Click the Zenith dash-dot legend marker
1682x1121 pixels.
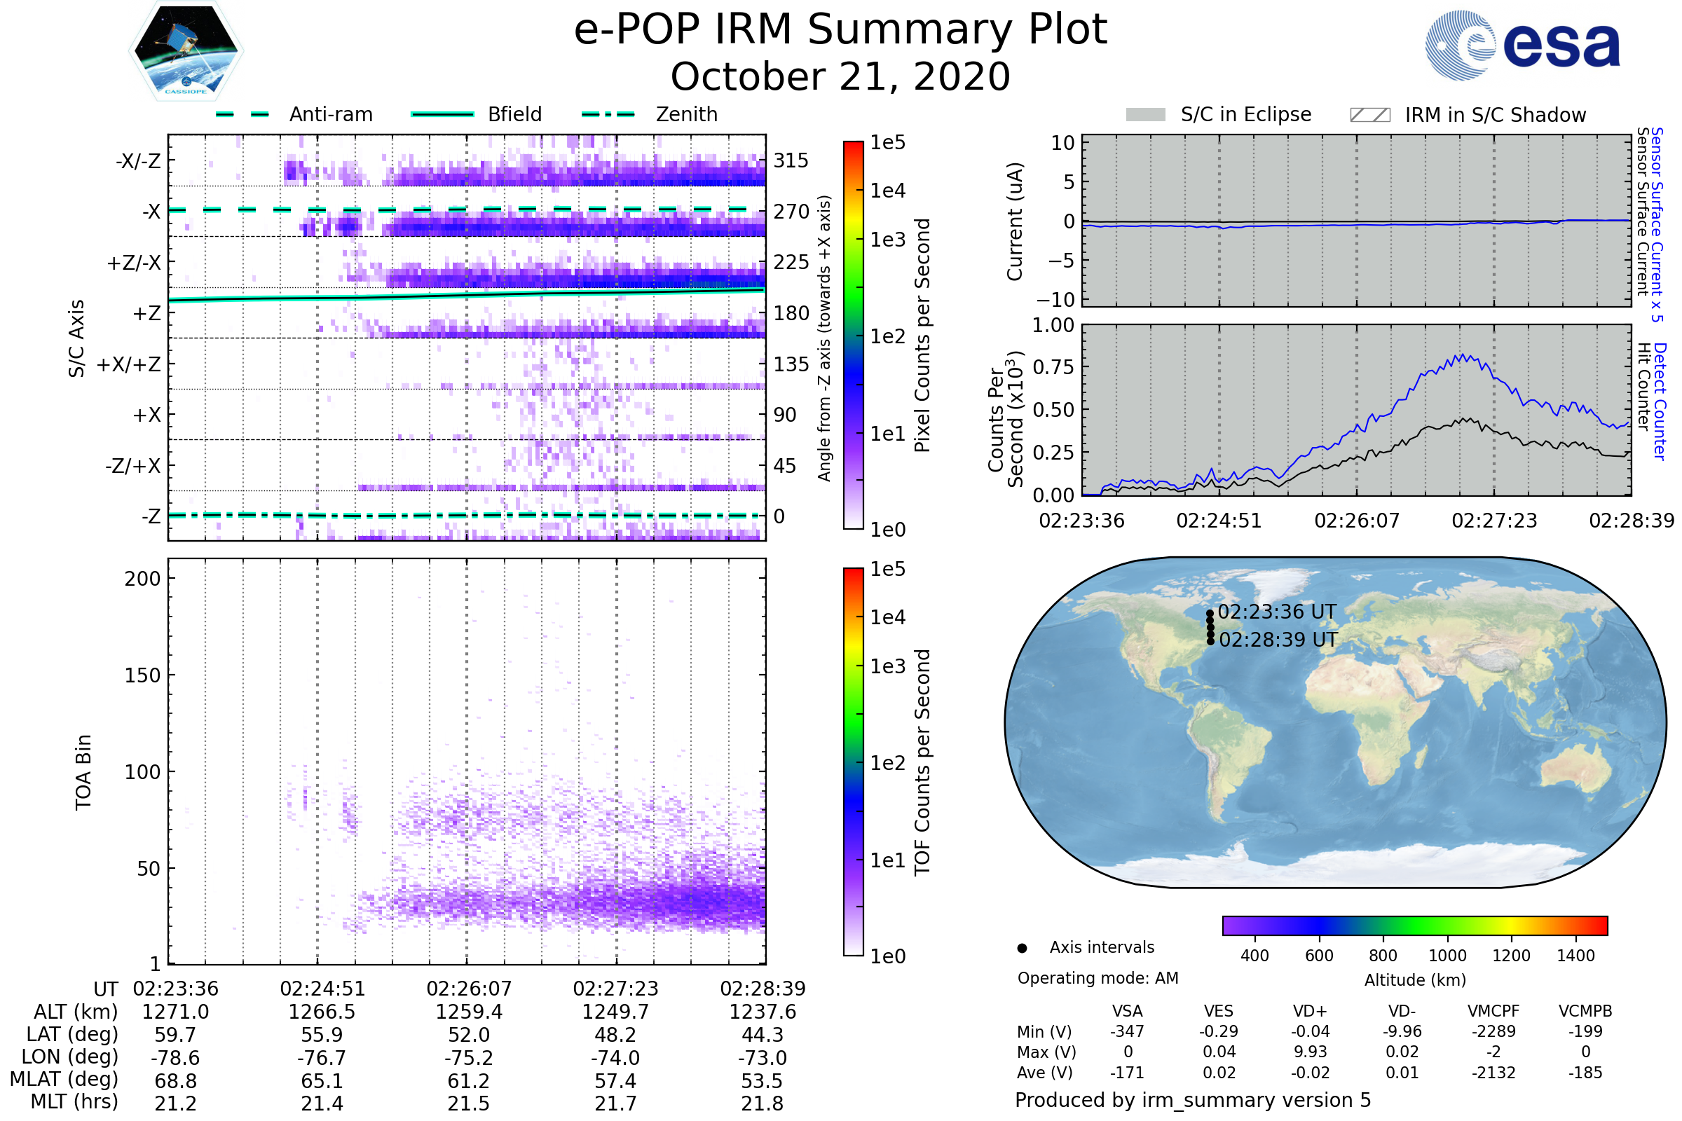[x=608, y=114]
